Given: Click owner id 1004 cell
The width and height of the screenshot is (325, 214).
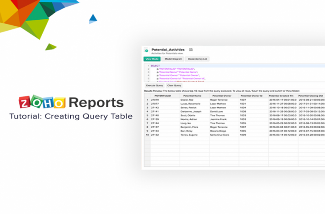Looking at the screenshot, I should point(254,108).
